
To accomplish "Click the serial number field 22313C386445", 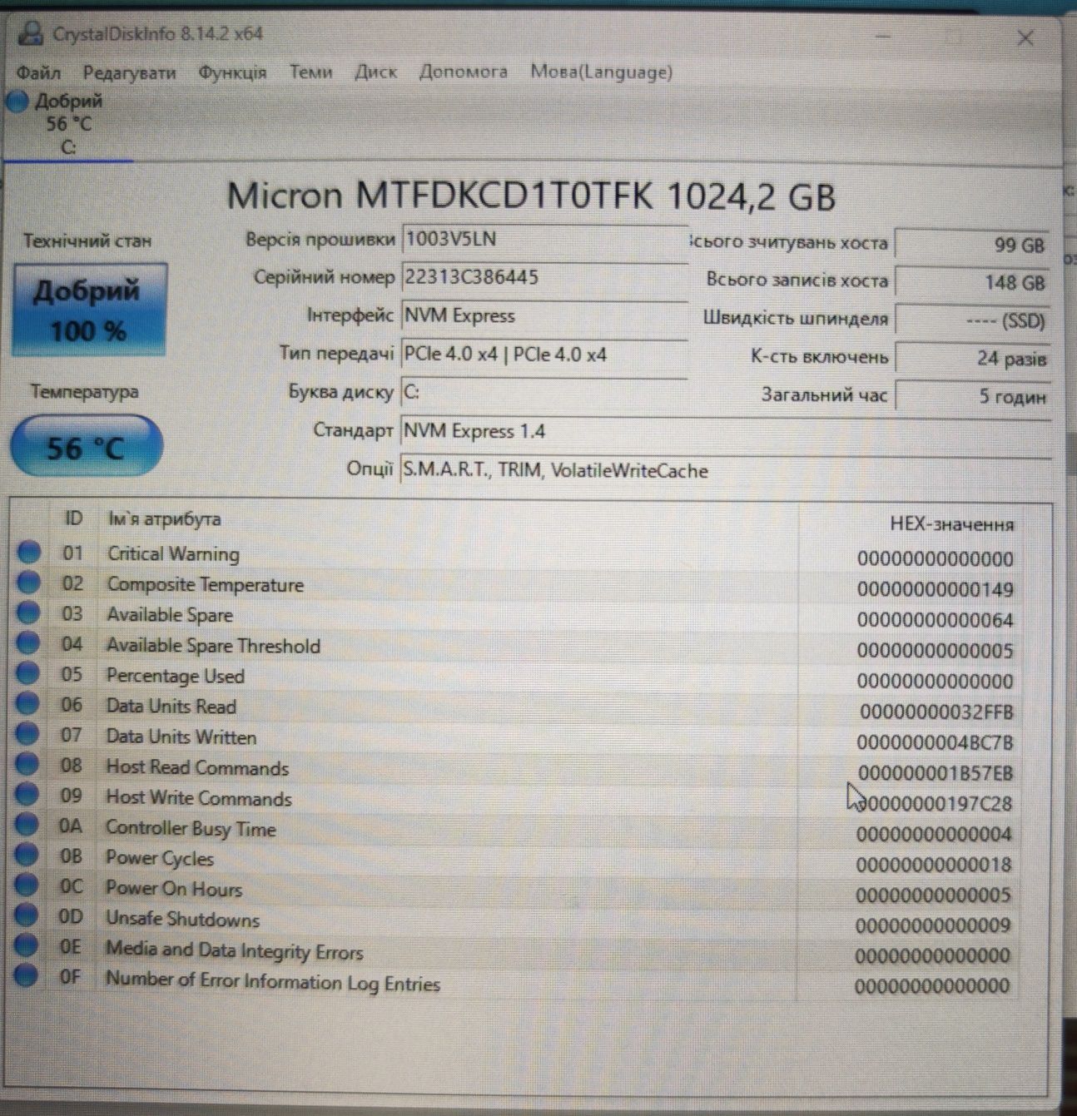I will [544, 277].
